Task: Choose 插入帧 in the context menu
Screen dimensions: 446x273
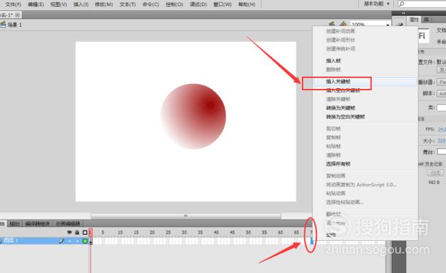Action: click(x=333, y=61)
